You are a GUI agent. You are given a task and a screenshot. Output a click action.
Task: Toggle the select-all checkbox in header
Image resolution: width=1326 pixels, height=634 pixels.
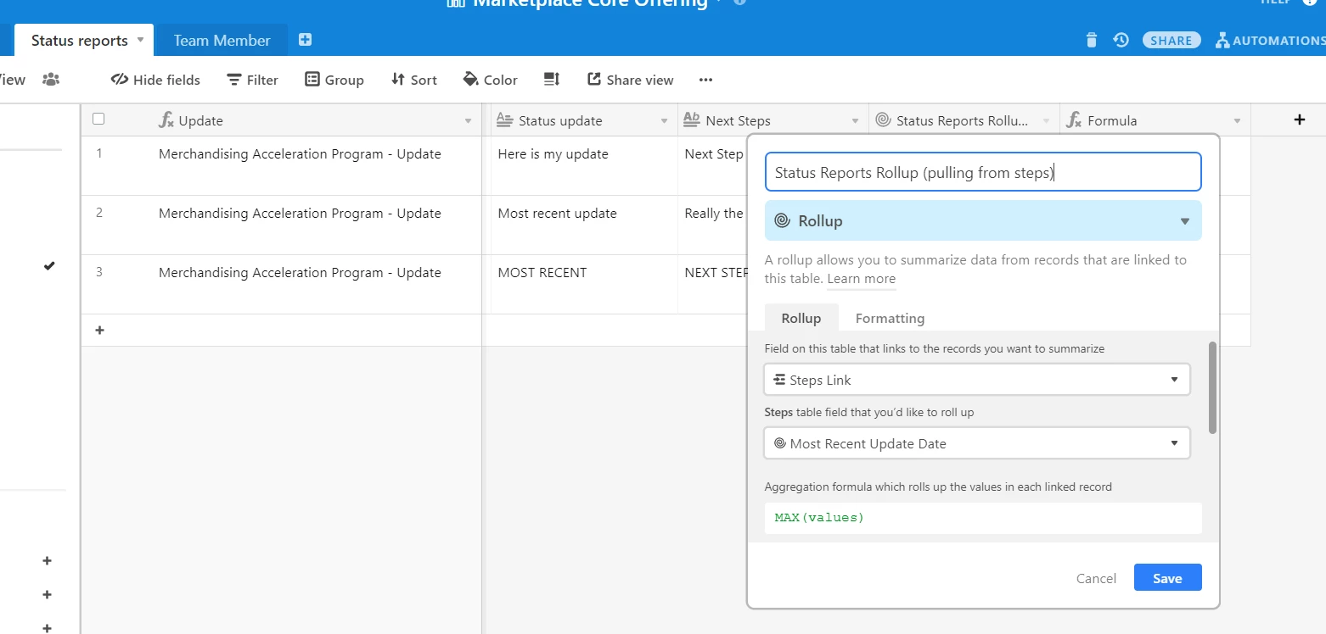98,119
